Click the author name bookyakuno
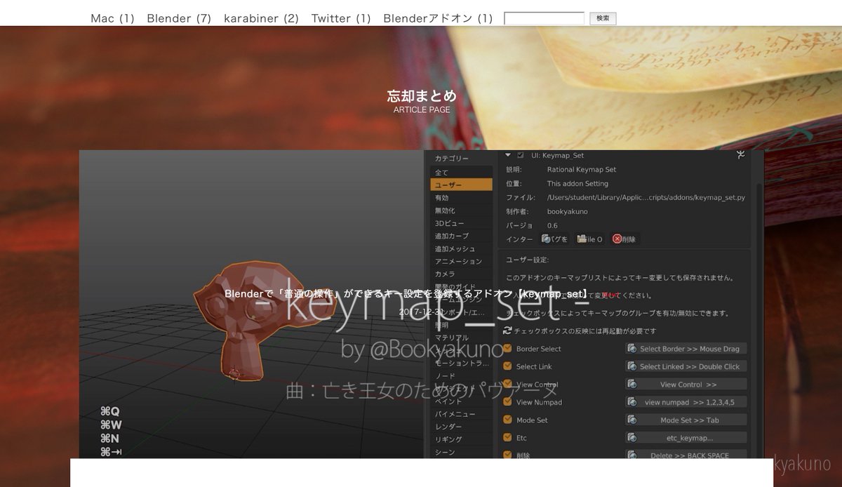The width and height of the screenshot is (842, 487). point(568,211)
